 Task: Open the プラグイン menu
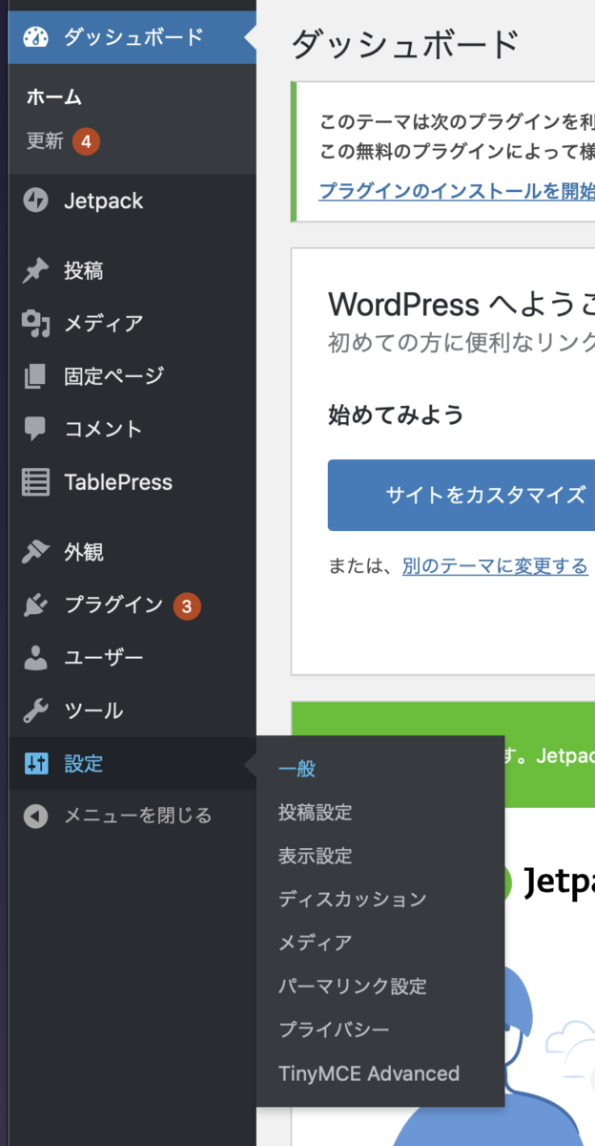[133, 605]
